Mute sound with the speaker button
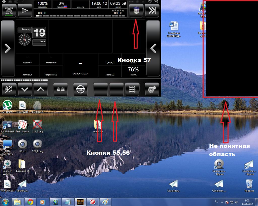Viewport: 258px width, 206px height. coord(9,89)
